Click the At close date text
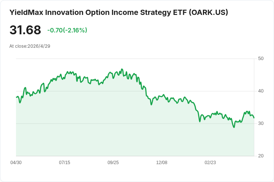 (30, 46)
